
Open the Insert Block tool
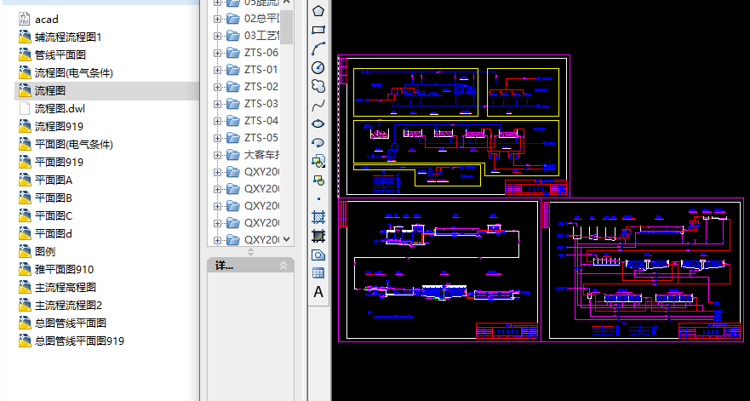pyautogui.click(x=318, y=161)
